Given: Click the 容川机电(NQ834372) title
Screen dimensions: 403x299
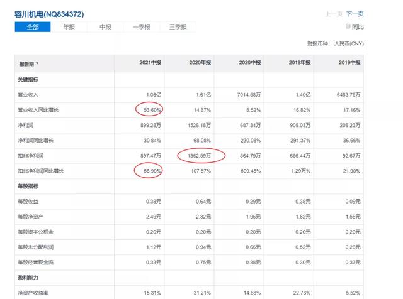Looking at the screenshot, I should pyautogui.click(x=49, y=14).
